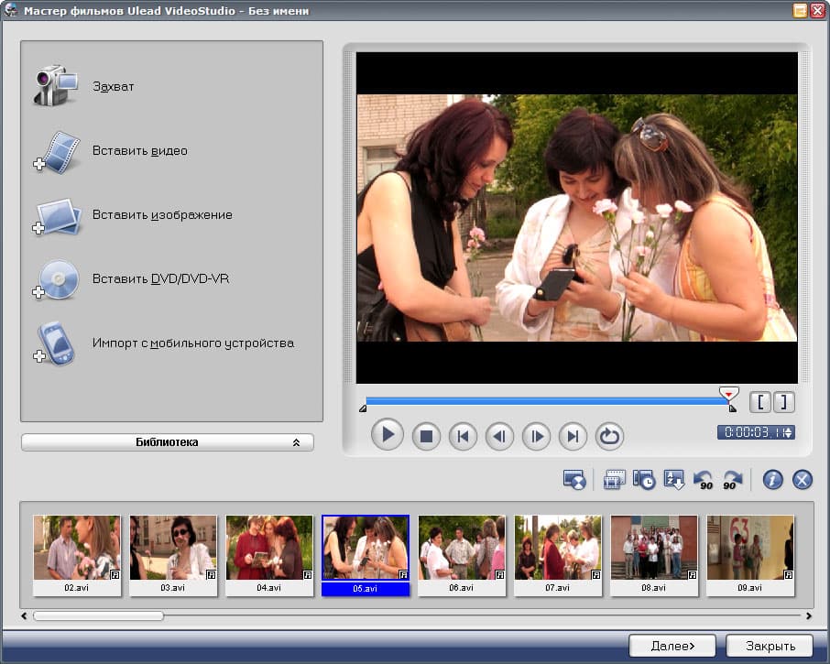Viewport: 830px width, 664px height.
Task: Click the preview scrubber playhead marker
Action: point(729,394)
